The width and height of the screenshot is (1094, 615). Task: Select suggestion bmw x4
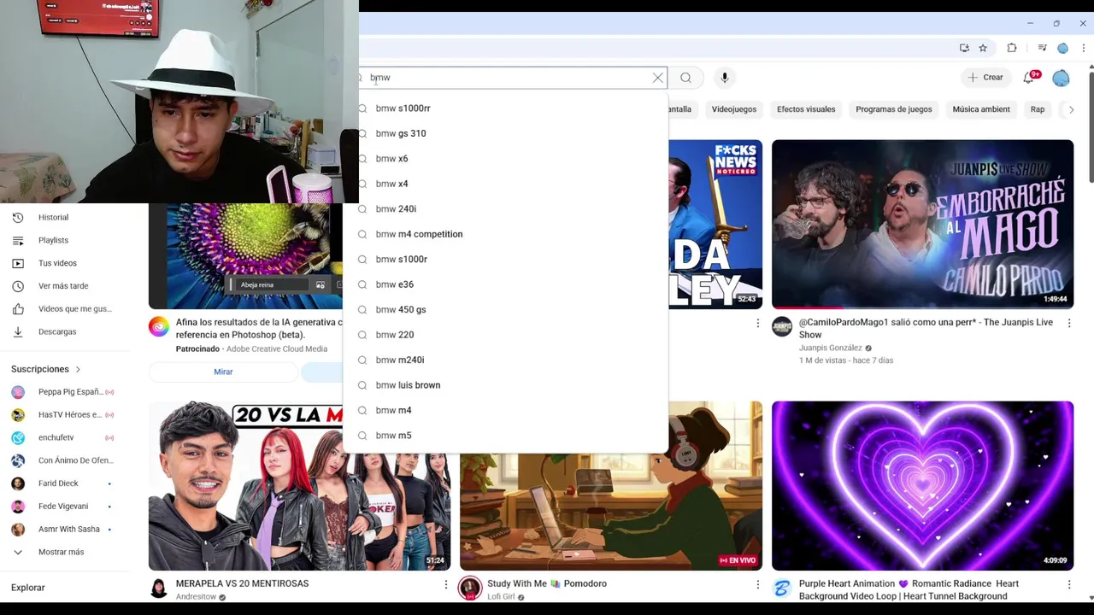tap(506, 184)
